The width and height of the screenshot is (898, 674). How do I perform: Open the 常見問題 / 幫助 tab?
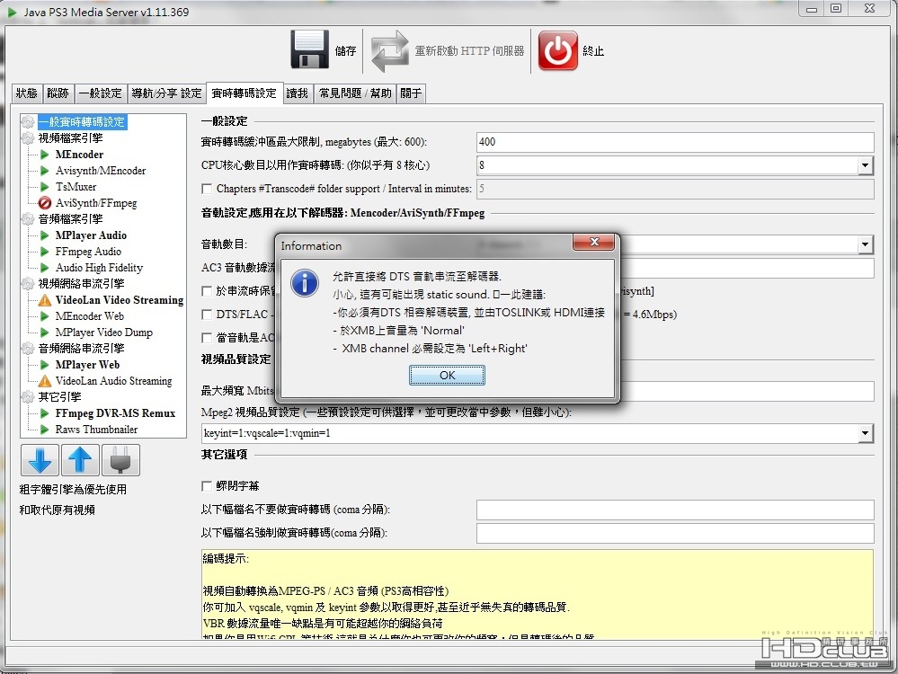point(355,93)
